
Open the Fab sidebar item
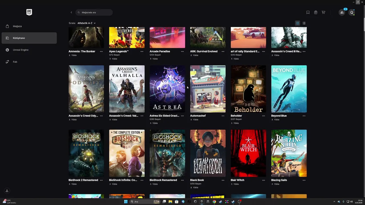29,62
